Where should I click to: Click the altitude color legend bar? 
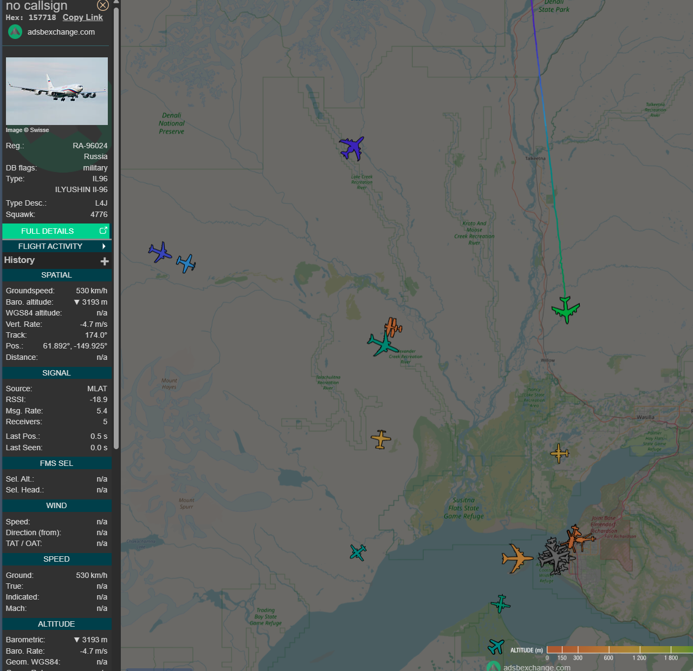coord(619,649)
